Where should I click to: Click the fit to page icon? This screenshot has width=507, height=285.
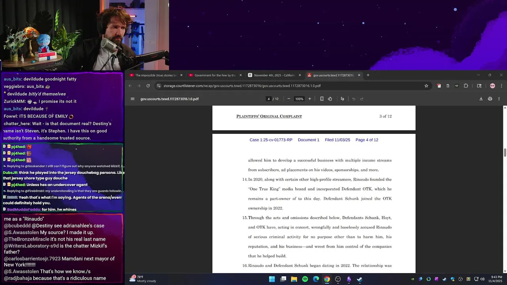coord(322,99)
